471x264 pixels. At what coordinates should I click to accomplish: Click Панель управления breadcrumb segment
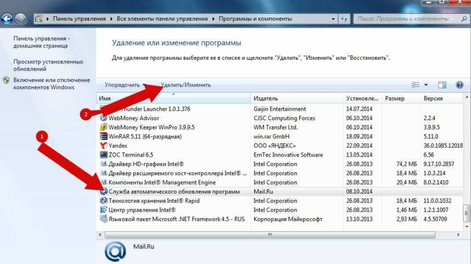pos(79,18)
